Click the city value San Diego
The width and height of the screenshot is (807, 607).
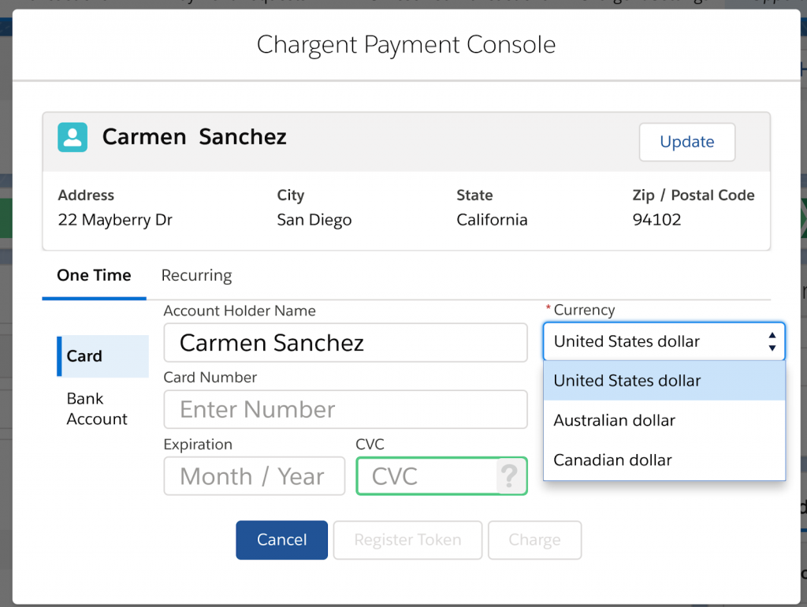tap(314, 220)
